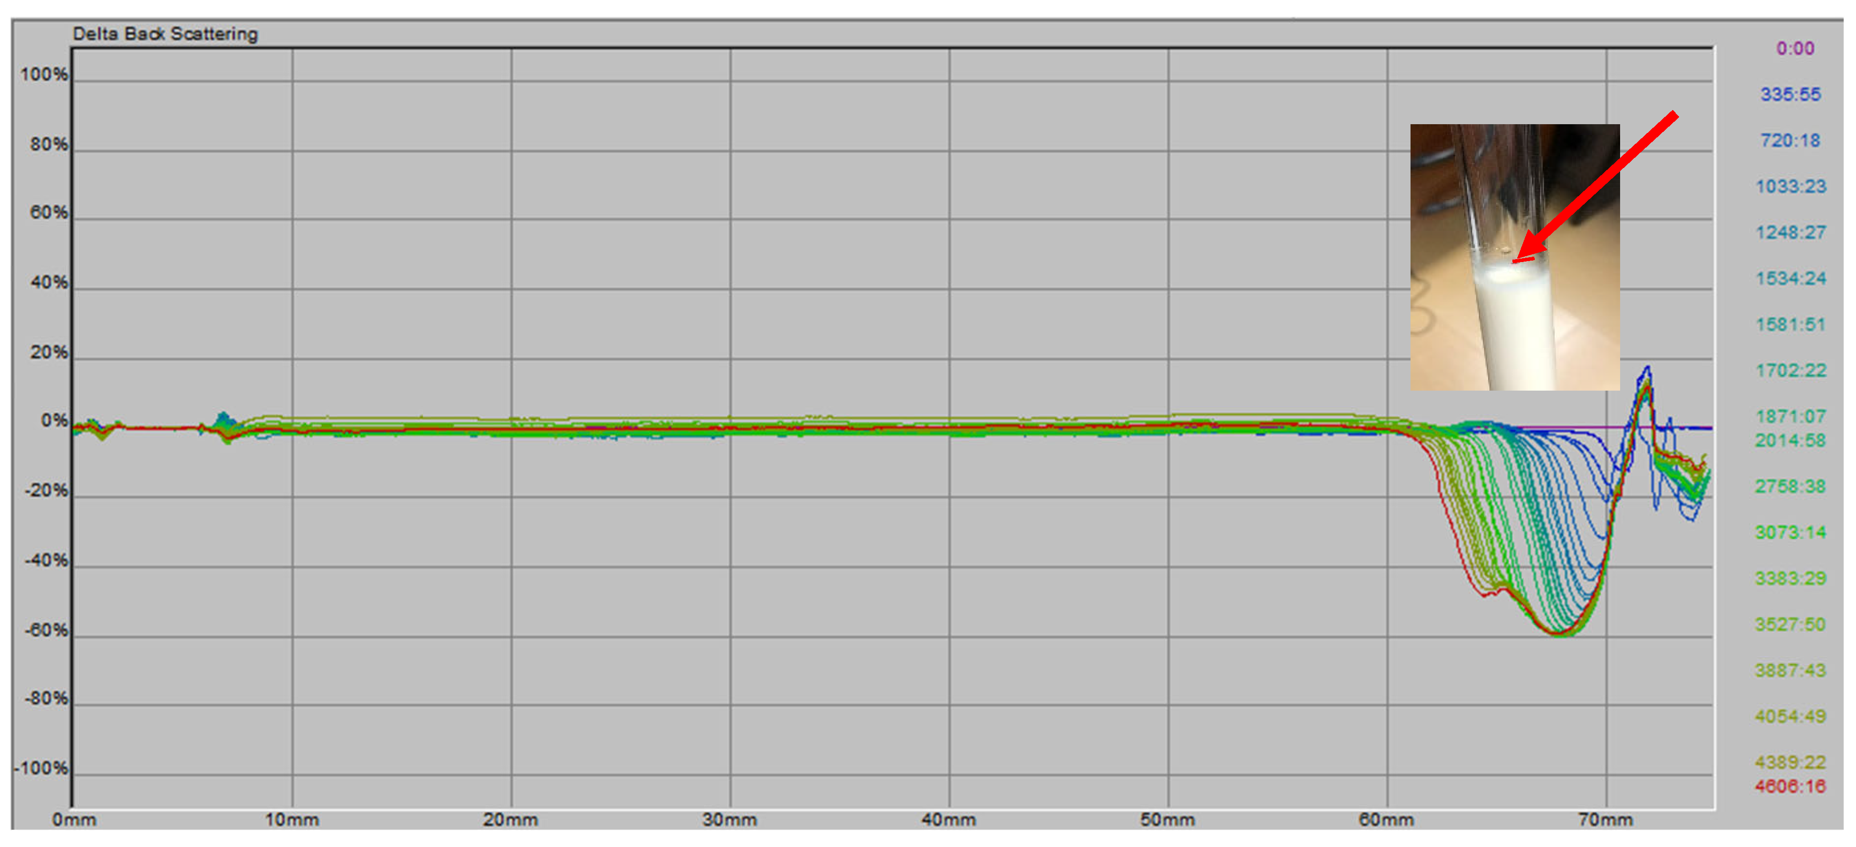Click the 100% y-axis label
Screen dimensions: 1856x847
coord(44,75)
